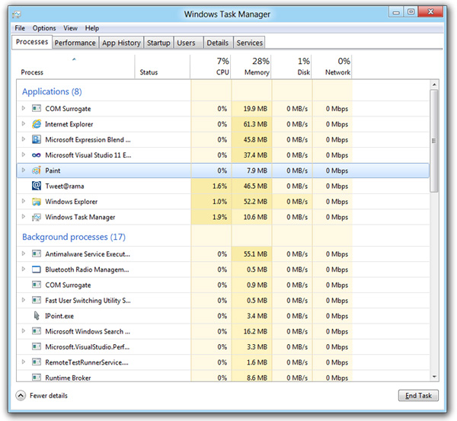Expand the Windows Task Manager entry
The width and height of the screenshot is (457, 421).
(24, 216)
